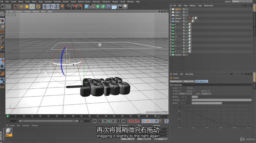Click the Strength slider bar

(221, 100)
